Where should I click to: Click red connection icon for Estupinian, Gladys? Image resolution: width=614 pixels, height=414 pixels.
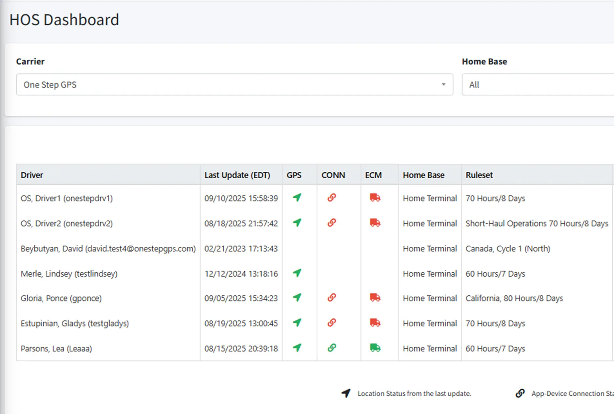(332, 322)
